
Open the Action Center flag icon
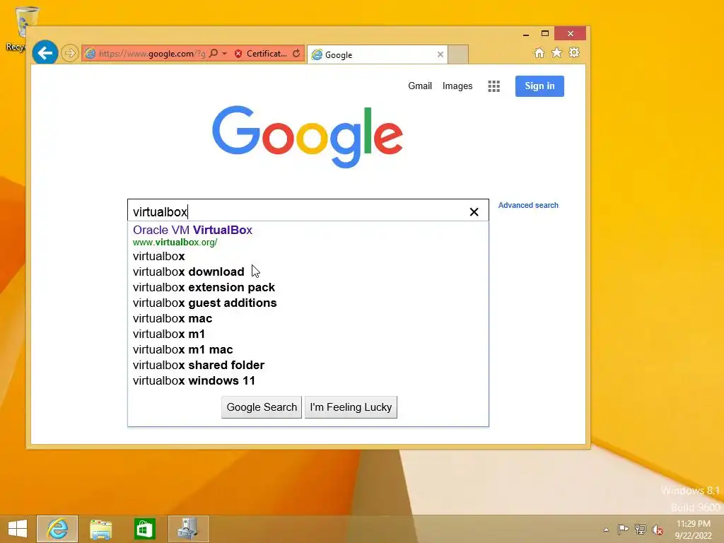[x=623, y=529]
